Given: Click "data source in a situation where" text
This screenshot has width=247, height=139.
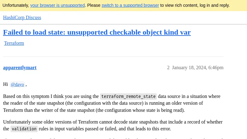Looking at the screenshot, I should click(x=189, y=96).
